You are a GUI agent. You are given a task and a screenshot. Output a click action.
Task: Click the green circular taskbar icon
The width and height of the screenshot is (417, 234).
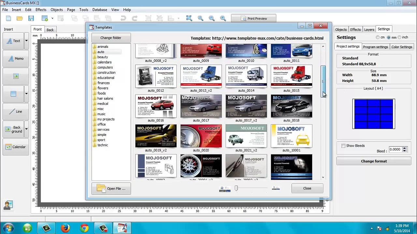(27, 228)
